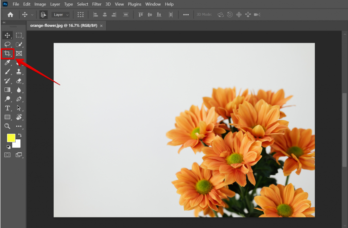The image size is (348, 228).
Task: Toggle Auto-Select for layers
Action: (x=43, y=15)
